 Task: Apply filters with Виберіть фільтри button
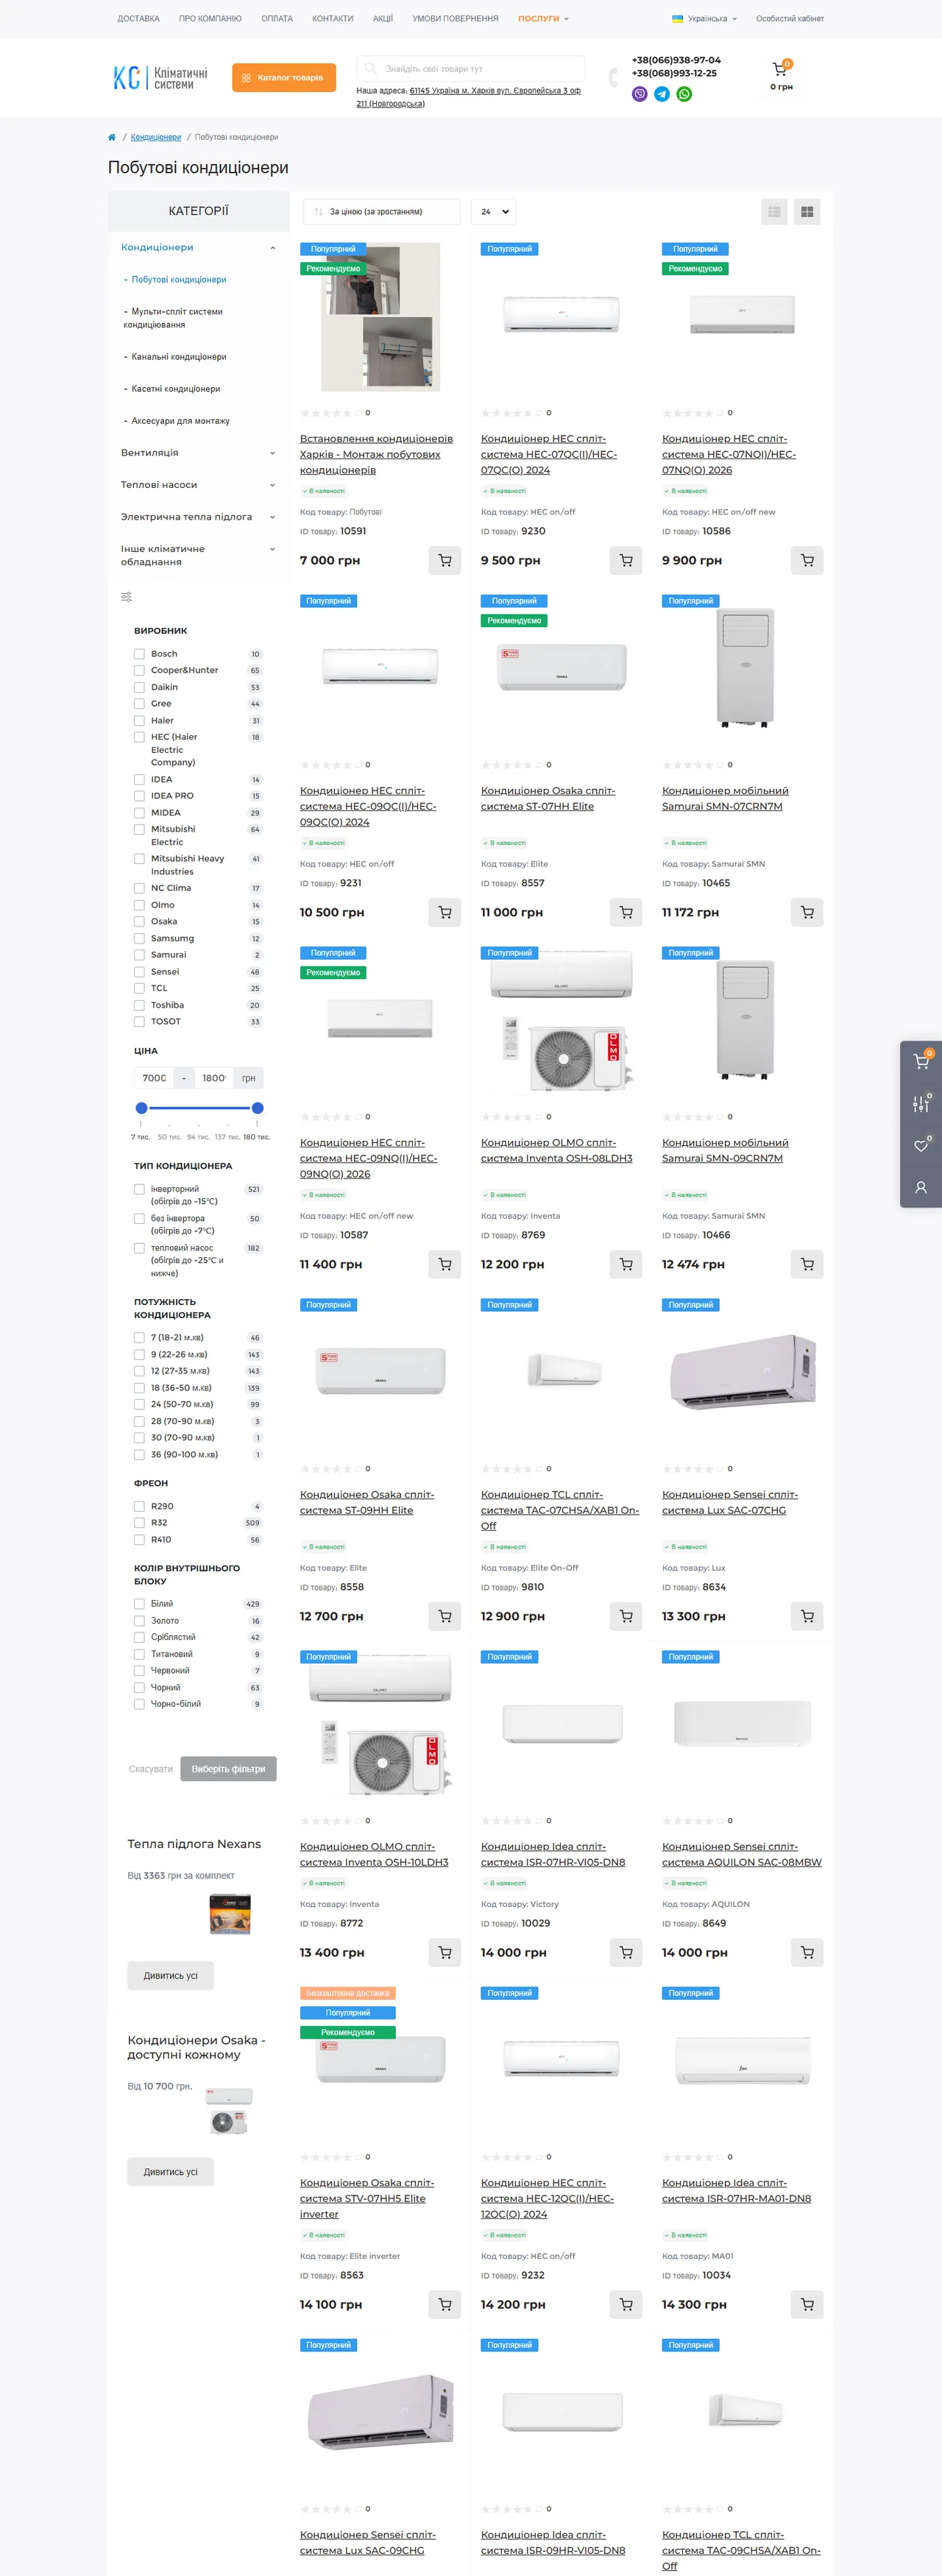point(228,1769)
